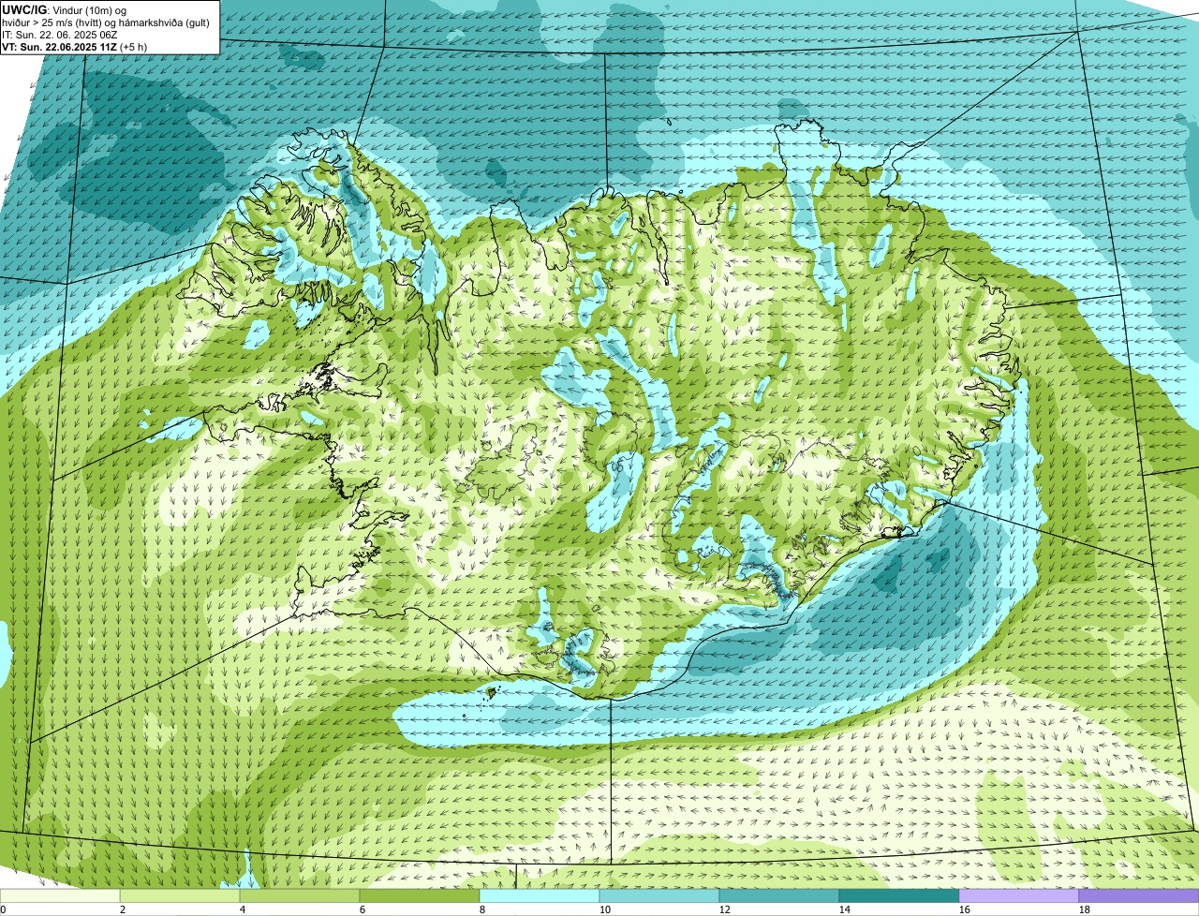
Task: Click the 0–2 m/s palest color band
Action: tap(60, 895)
